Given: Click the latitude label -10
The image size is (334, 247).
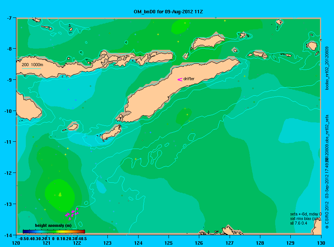Looking at the screenshot, I should click(x=8, y=111).
